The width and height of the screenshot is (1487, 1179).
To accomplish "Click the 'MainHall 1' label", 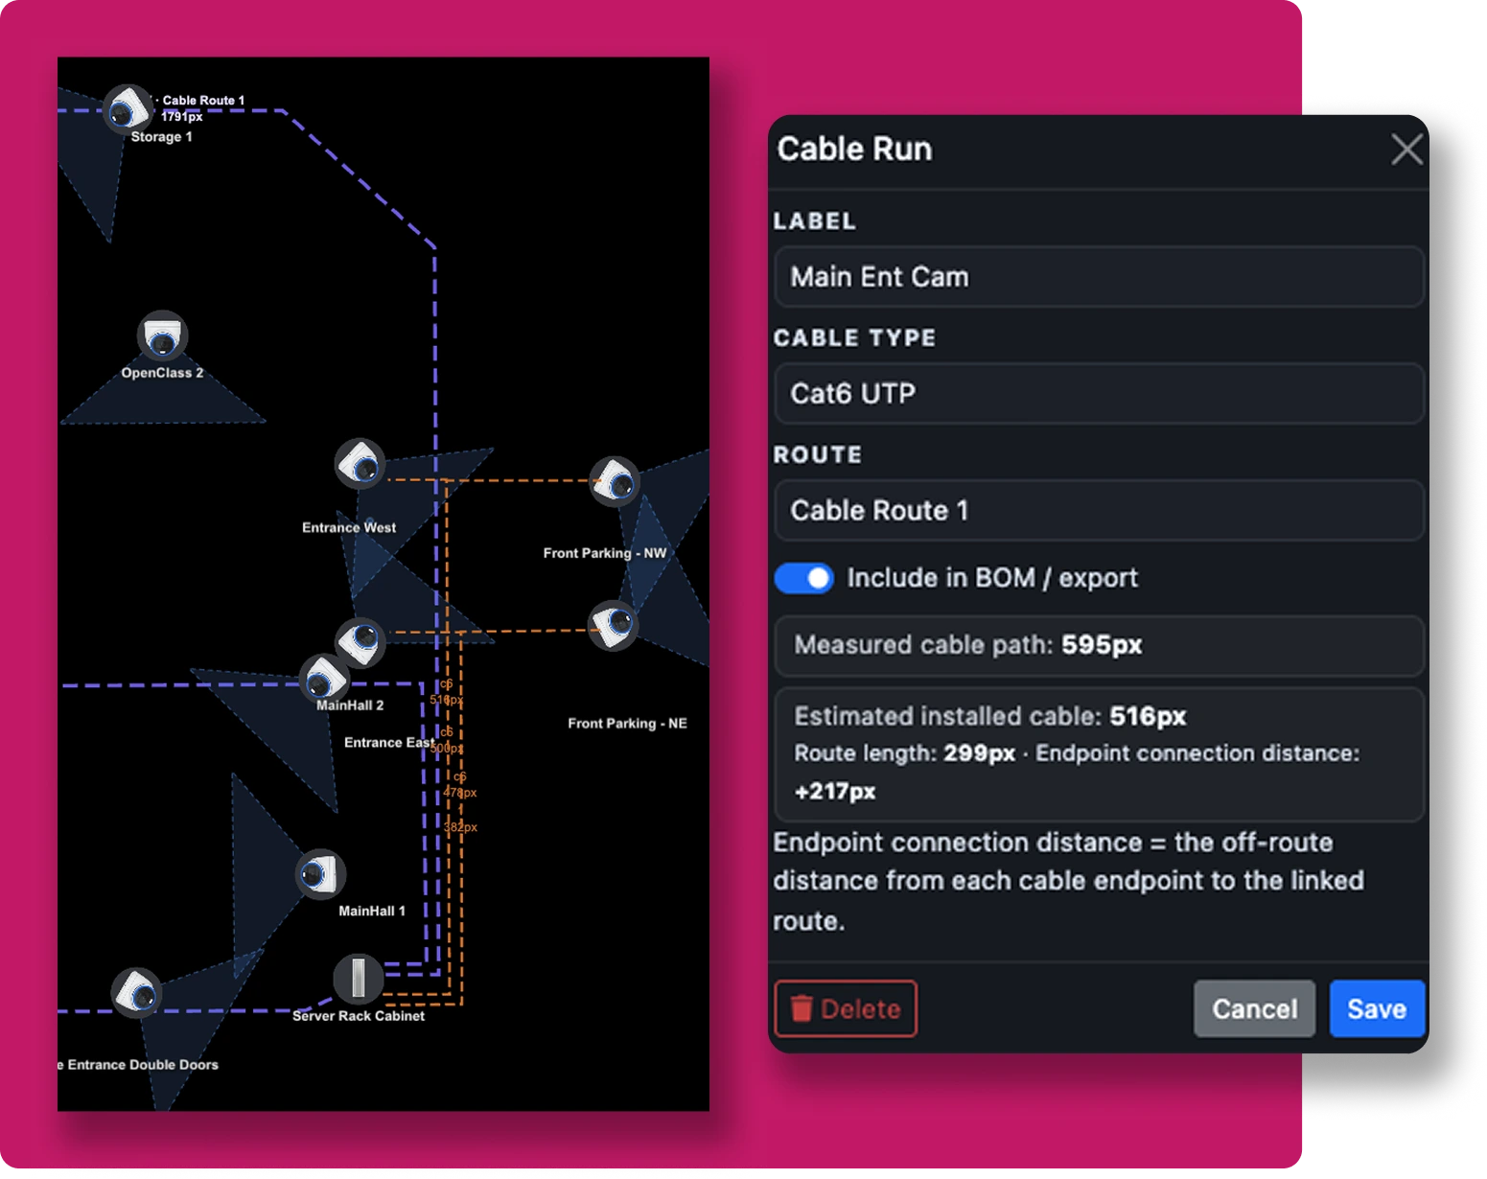I will [372, 911].
